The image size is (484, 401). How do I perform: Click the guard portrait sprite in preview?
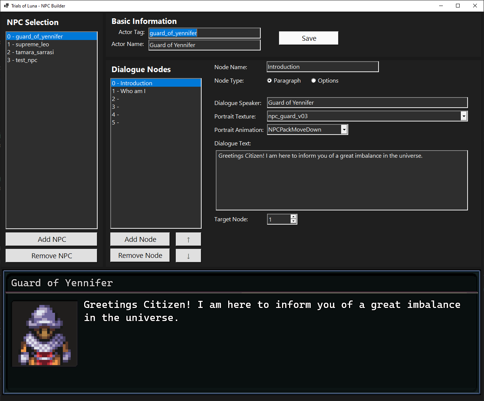pyautogui.click(x=45, y=334)
